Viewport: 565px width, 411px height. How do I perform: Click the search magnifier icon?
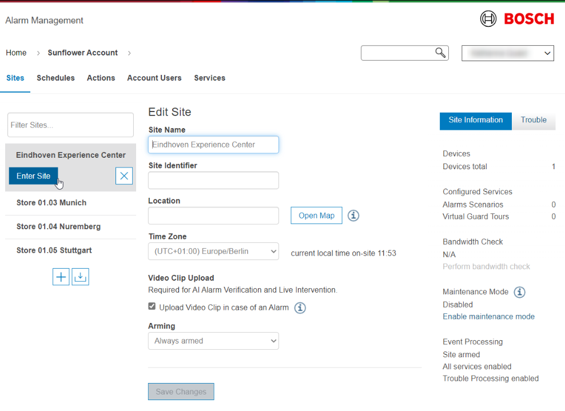[x=440, y=53]
